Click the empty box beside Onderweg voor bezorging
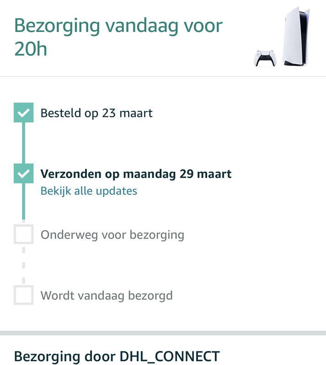The height and width of the screenshot is (365, 326). tap(23, 235)
